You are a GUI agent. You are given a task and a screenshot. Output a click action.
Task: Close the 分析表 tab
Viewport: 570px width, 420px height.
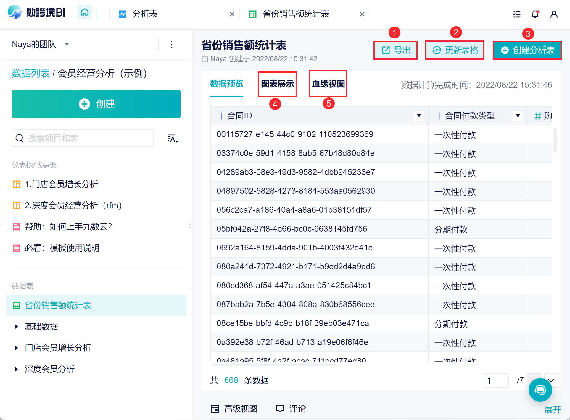pos(232,14)
